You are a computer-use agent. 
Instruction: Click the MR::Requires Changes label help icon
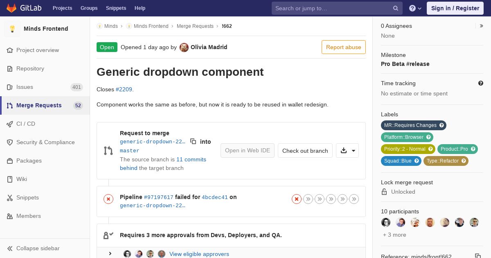tap(441, 125)
